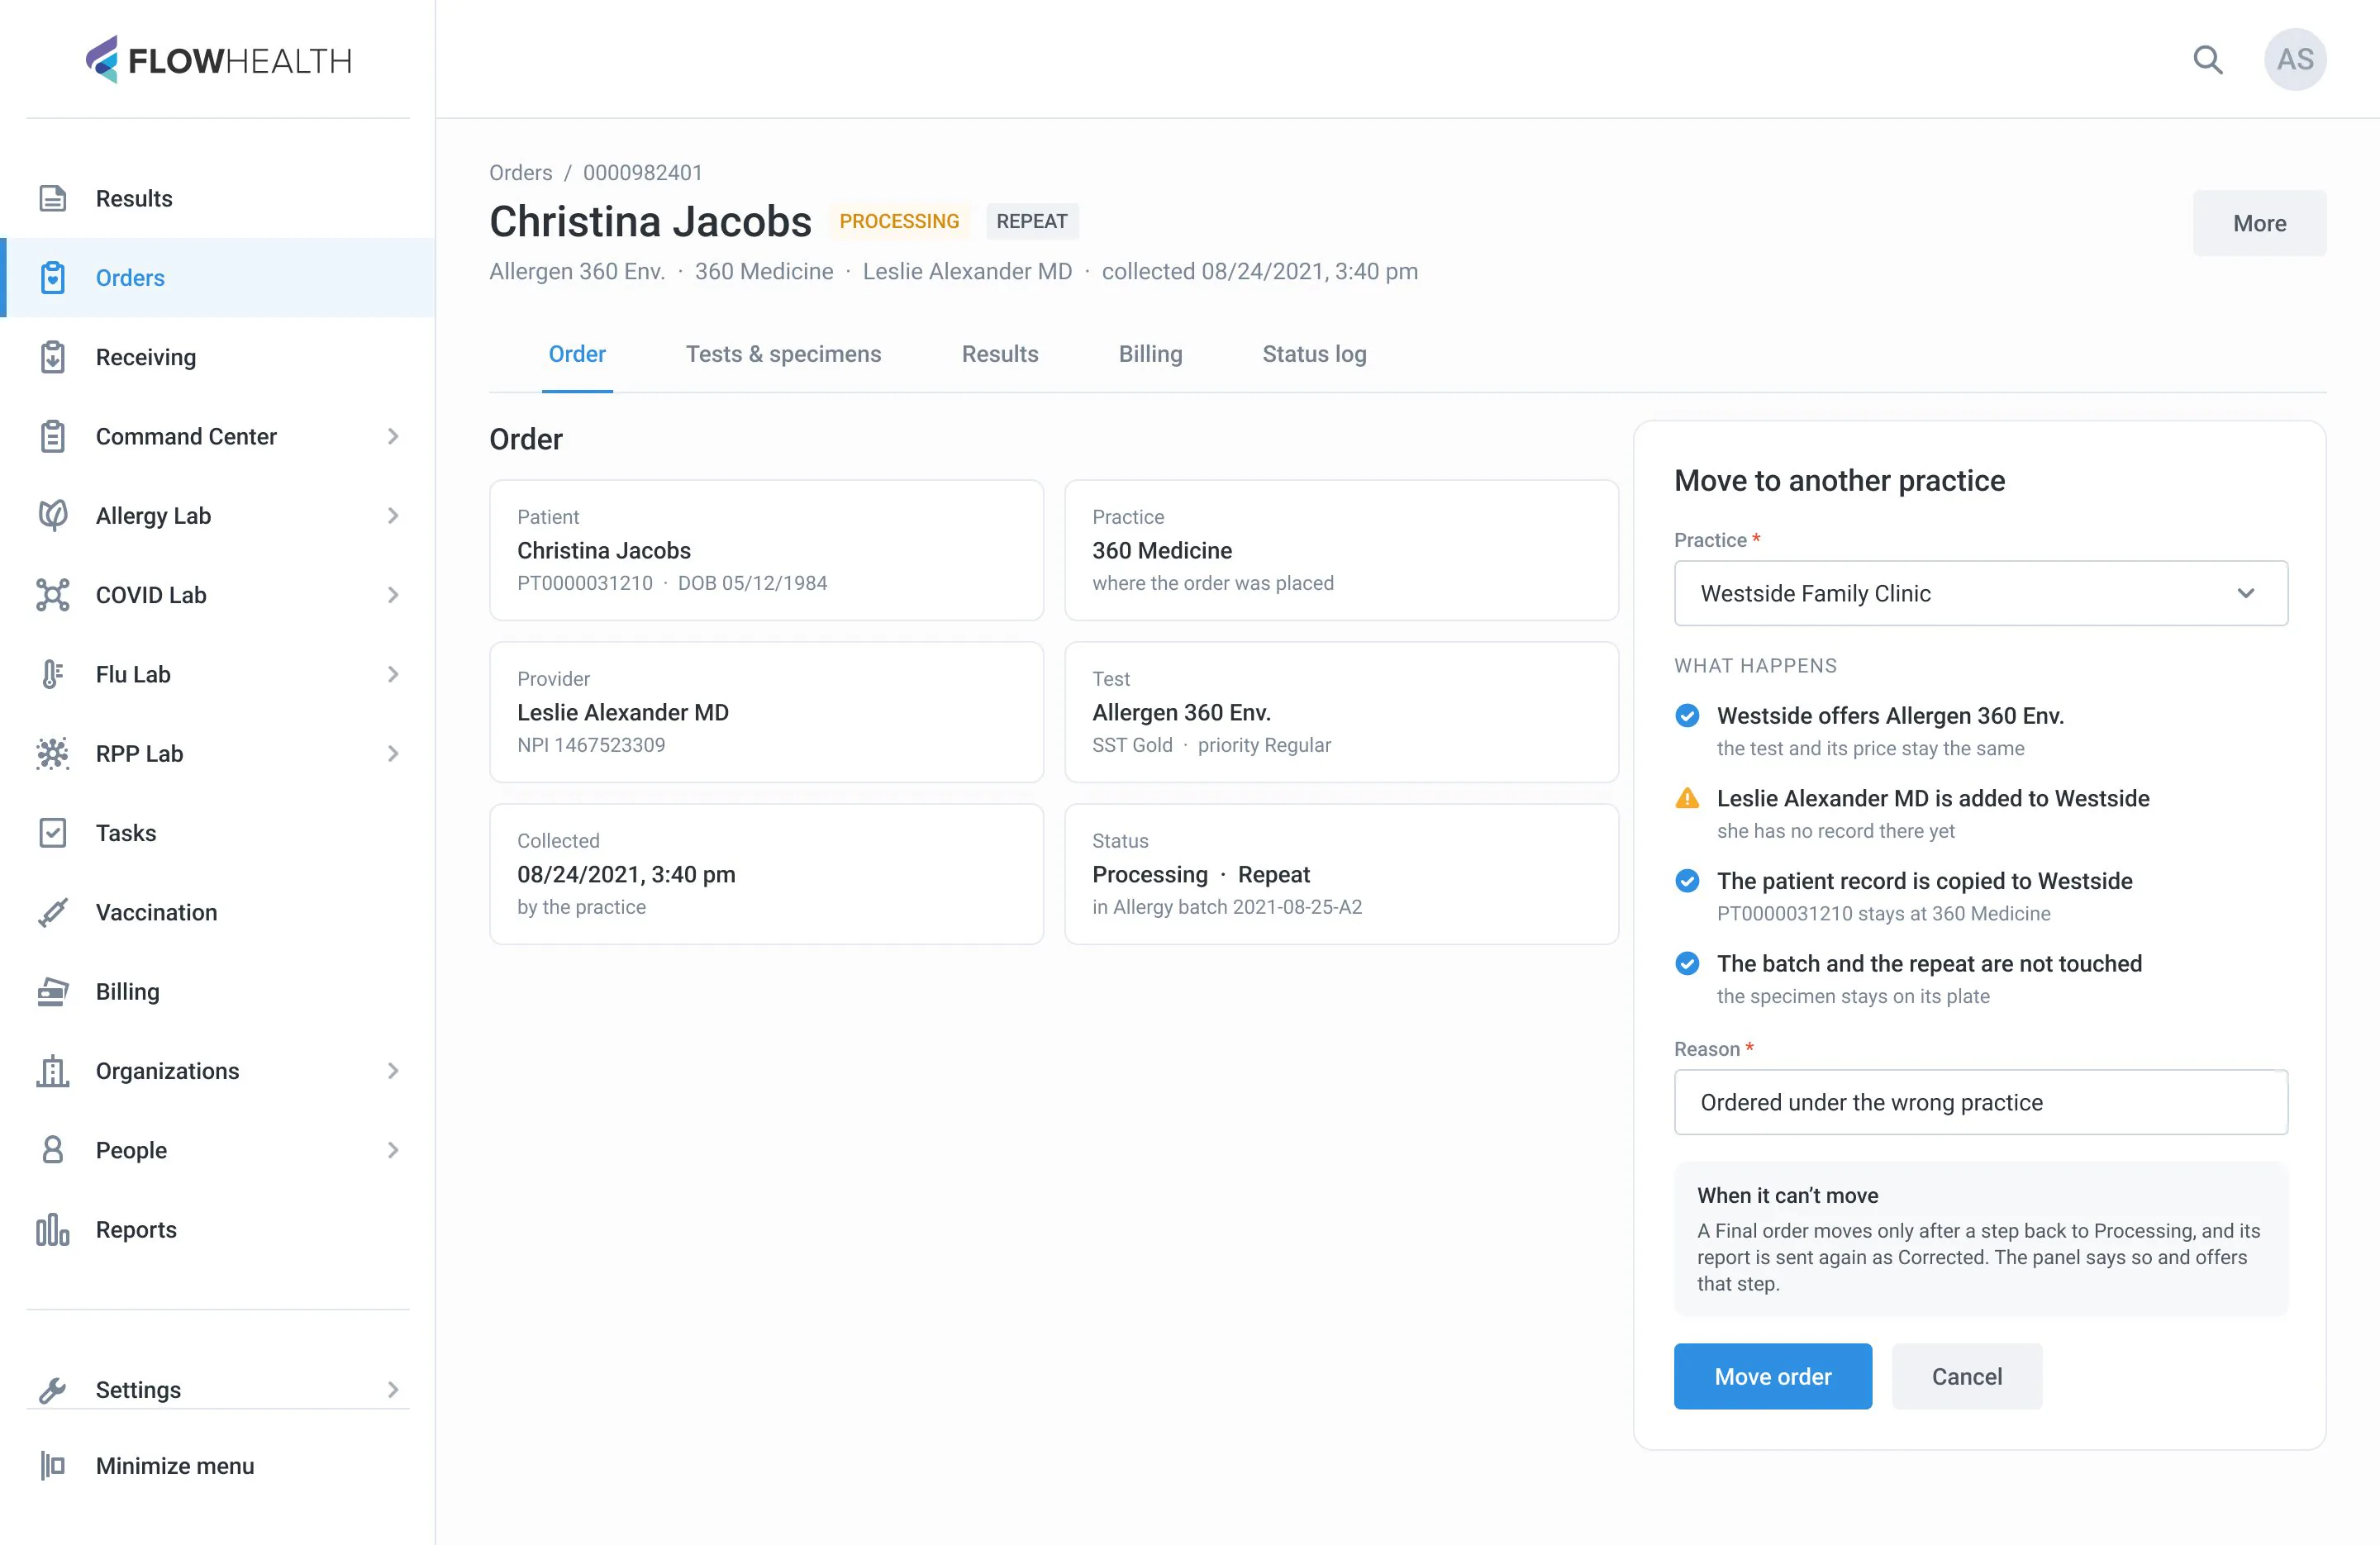
Task: Expand the Settings submenu chevron
Action: tap(393, 1389)
